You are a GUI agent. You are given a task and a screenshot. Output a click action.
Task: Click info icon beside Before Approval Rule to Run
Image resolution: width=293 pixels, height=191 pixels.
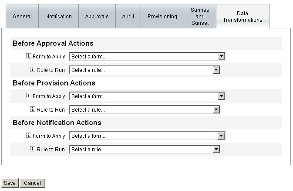[33, 70]
